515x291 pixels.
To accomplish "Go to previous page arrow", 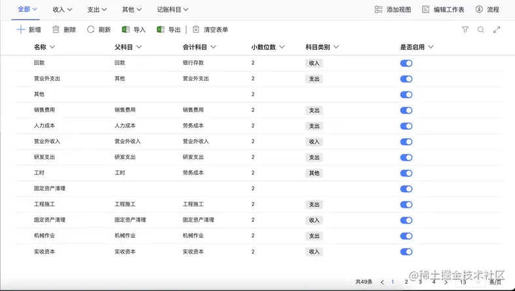I will 382,282.
